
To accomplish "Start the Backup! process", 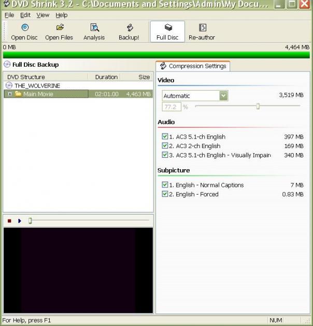I will coord(129,32).
